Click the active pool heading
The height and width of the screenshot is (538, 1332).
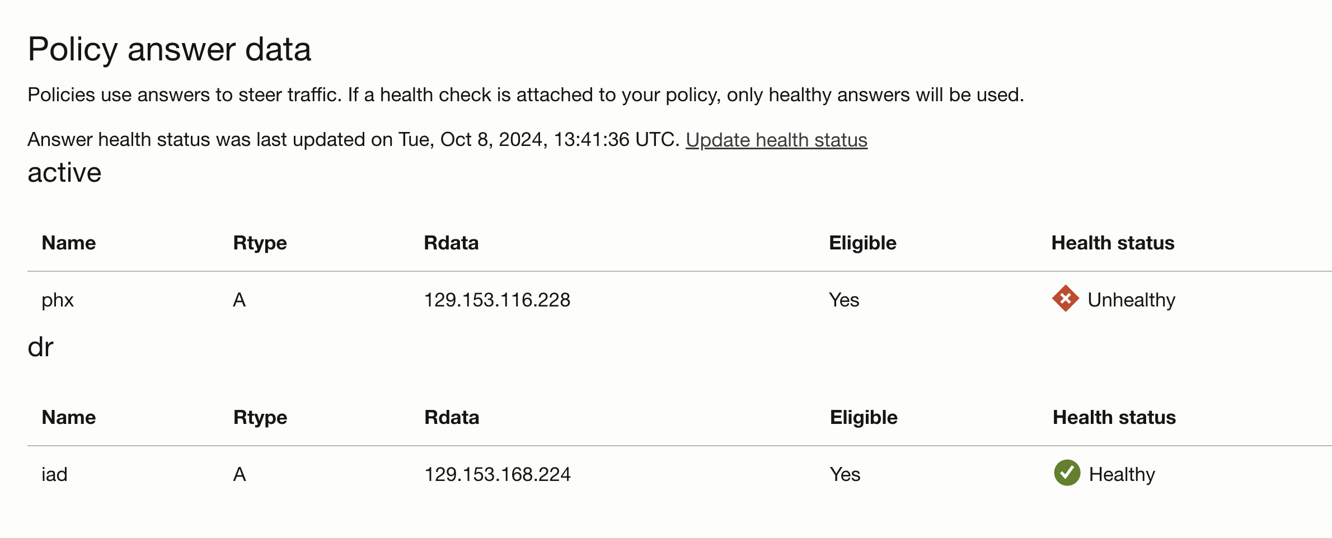click(x=64, y=173)
